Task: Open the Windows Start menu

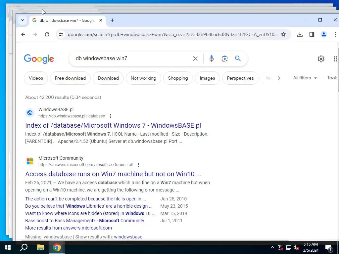Action: [8, 247]
